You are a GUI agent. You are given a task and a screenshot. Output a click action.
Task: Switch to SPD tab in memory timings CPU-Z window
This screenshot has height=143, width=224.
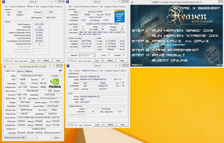[37, 7]
